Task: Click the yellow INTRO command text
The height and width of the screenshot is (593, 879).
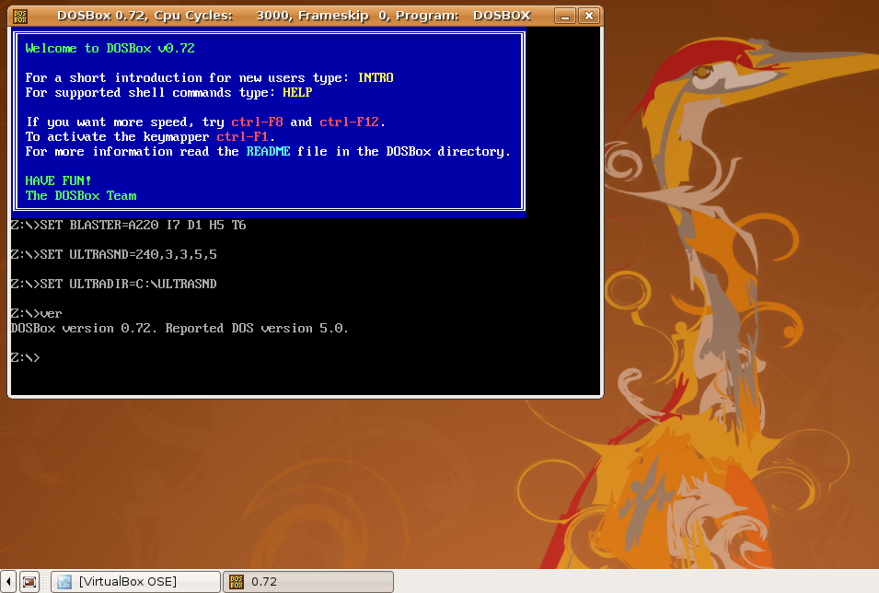Action: [376, 77]
